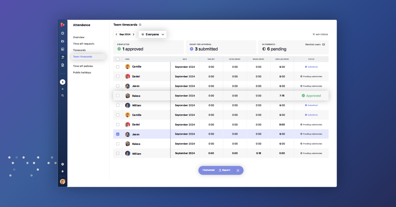Start the timer with the play button icon

click(63, 82)
